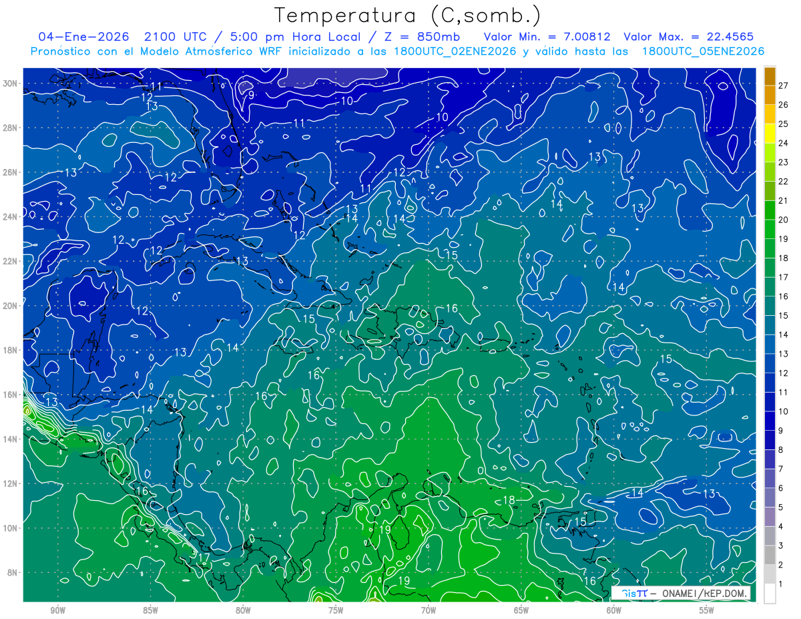The width and height of the screenshot is (801, 619).
Task: Click the latitude axis label "26N"
Action: coord(11,172)
